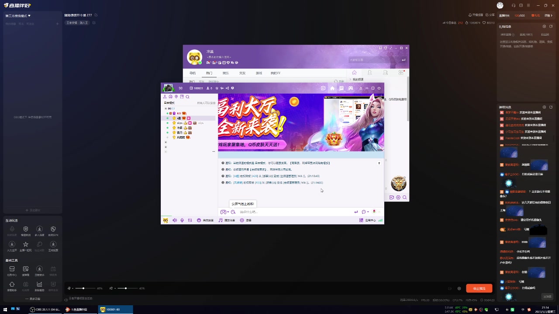The width and height of the screenshot is (559, 314).
Task: Open the home-shaped assistant tool icon
Action: 12,286
